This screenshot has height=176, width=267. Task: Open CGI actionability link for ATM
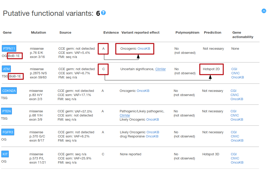[x=234, y=69]
